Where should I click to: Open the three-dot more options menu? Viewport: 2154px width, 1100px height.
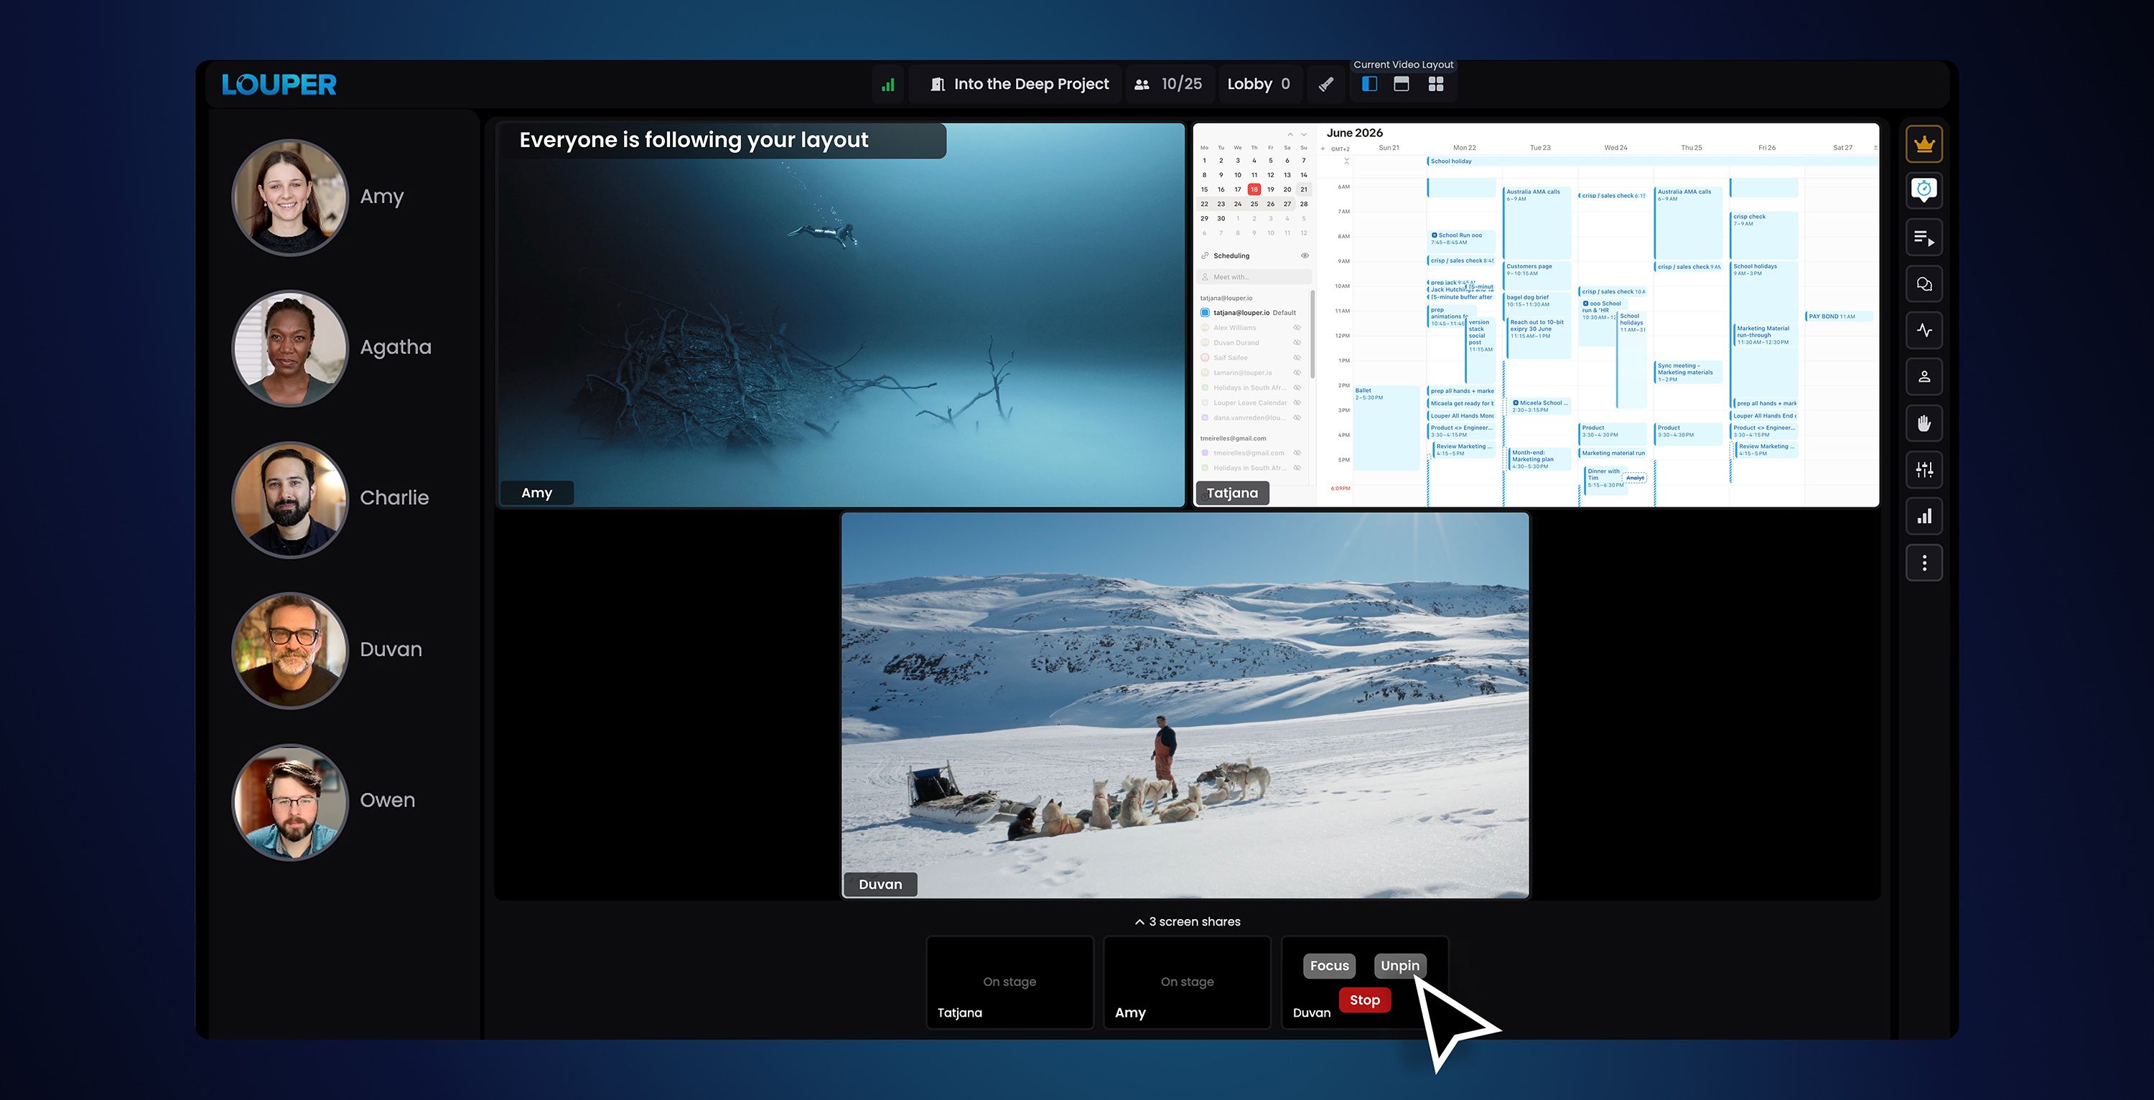click(1924, 563)
